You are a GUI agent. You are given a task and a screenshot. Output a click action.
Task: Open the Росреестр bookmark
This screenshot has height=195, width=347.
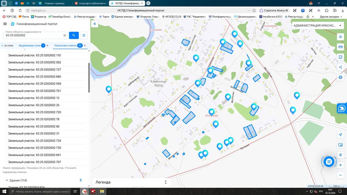pos(38,17)
